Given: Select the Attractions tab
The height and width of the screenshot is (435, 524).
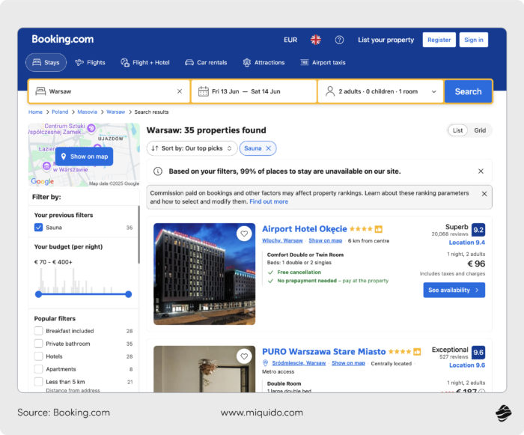Looking at the screenshot, I should point(263,63).
